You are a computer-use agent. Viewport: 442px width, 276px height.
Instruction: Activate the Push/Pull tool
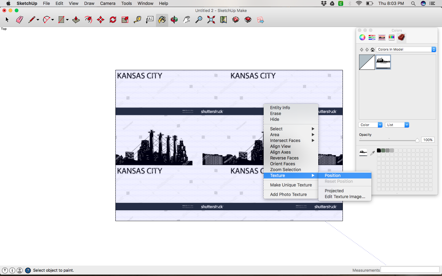tap(76, 20)
